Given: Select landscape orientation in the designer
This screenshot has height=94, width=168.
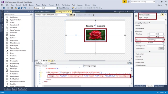Looking at the screenshot, I should [x=71, y=15].
